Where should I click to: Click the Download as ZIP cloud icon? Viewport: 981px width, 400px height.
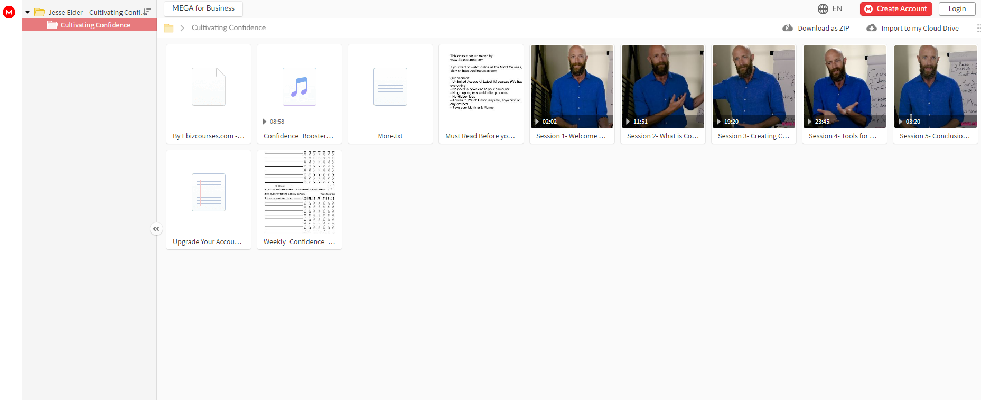[x=788, y=28]
